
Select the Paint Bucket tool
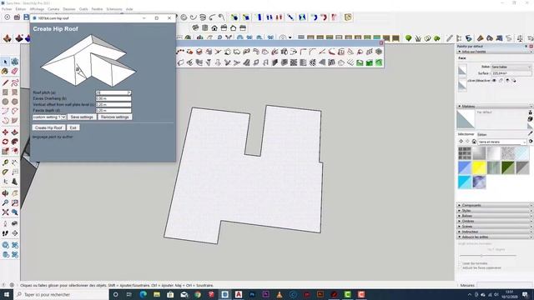(5, 71)
